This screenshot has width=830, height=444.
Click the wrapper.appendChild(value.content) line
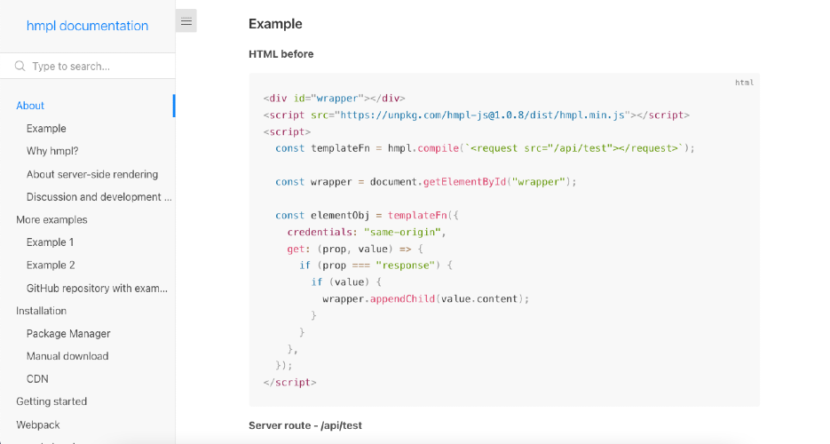coord(425,299)
